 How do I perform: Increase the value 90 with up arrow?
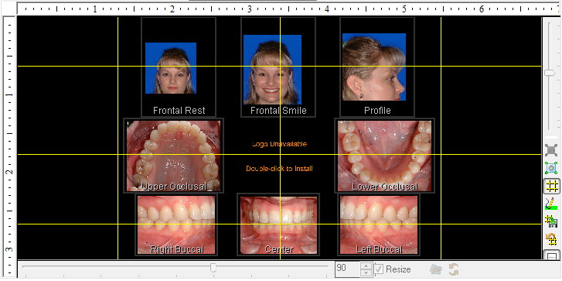(365, 266)
